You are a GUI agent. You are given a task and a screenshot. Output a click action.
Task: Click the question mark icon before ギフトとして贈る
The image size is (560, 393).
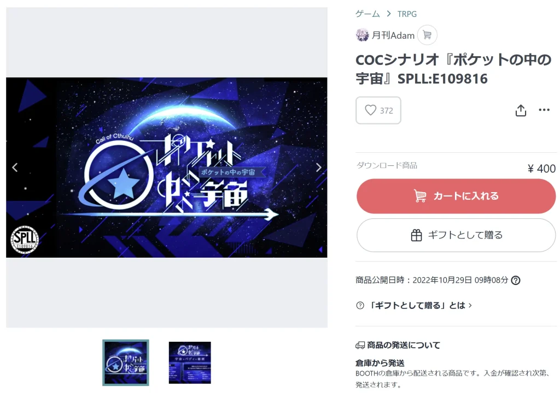click(x=360, y=306)
